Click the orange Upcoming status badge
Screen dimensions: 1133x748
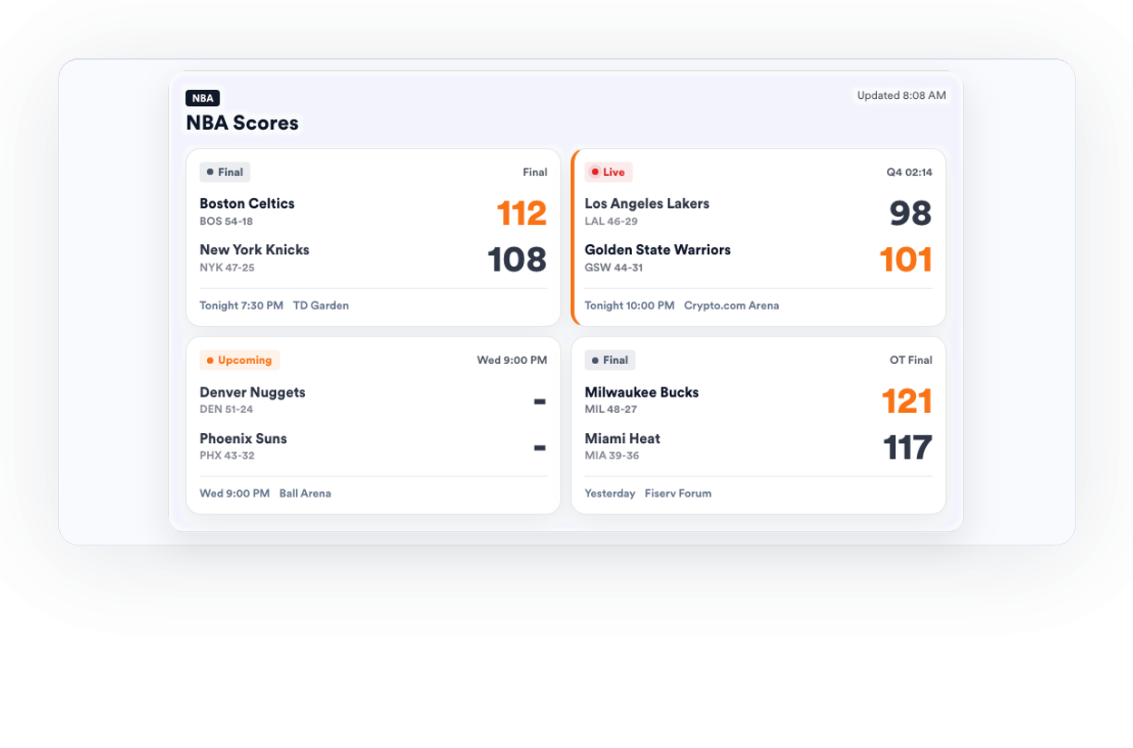(240, 360)
